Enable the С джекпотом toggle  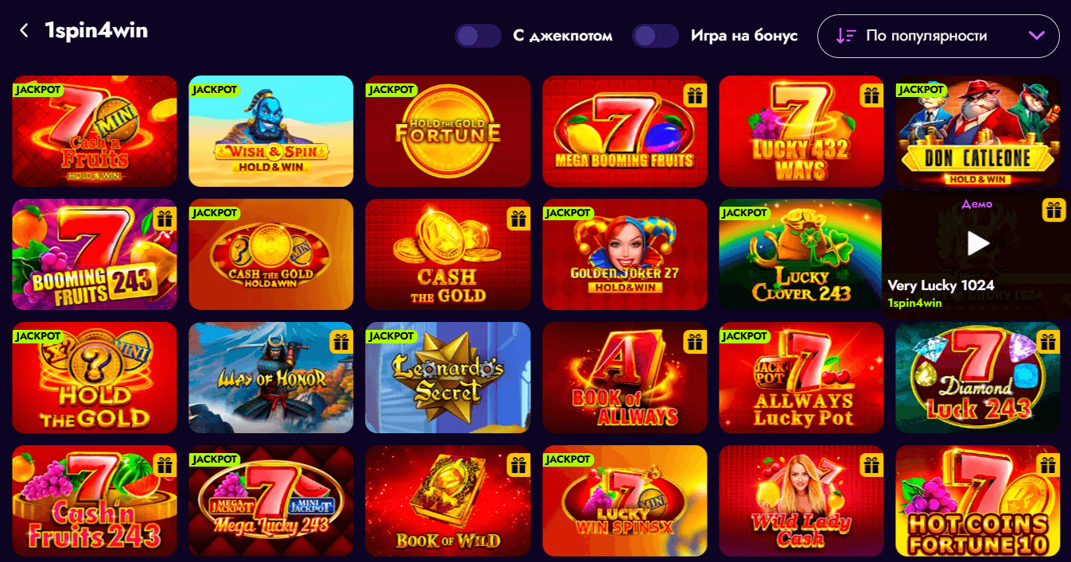click(478, 36)
